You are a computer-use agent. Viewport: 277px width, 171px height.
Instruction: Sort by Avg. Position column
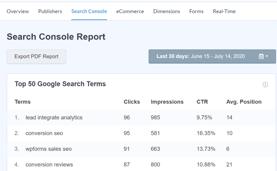tap(244, 102)
